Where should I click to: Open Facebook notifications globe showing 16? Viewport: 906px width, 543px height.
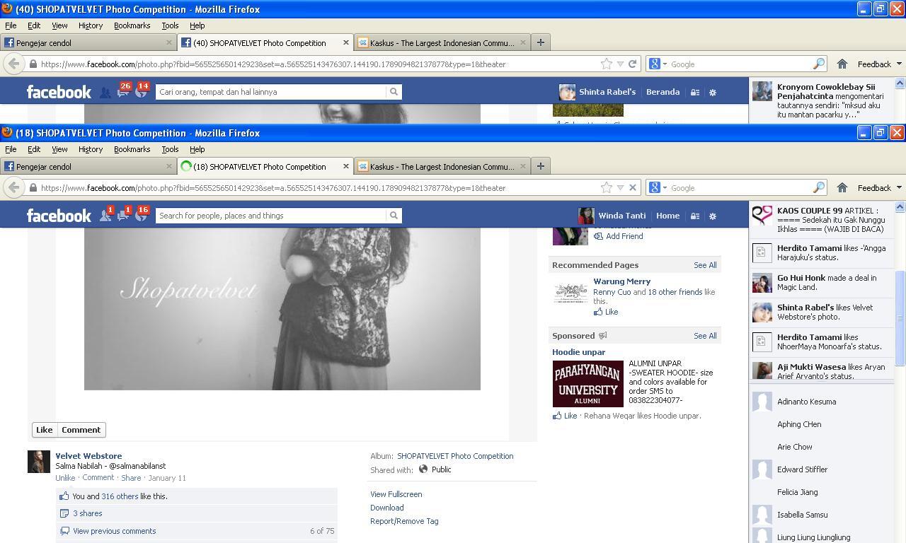click(141, 216)
